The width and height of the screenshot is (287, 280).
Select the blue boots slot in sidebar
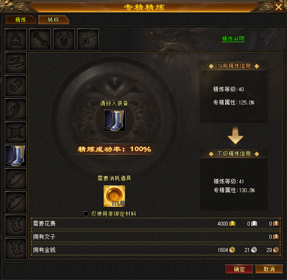click(16, 156)
